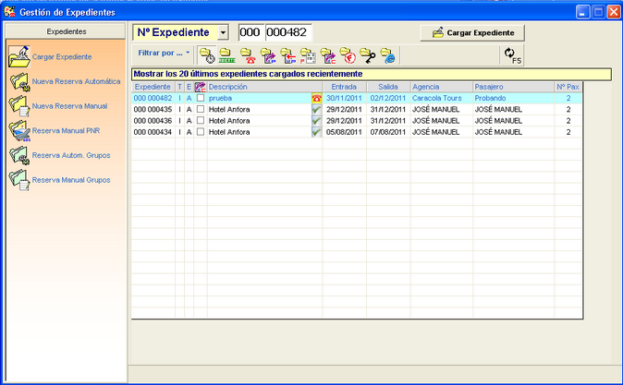Screen dimensions: 623x385
Task: Expand the Filtrar por ... dropdown
Action: point(164,53)
